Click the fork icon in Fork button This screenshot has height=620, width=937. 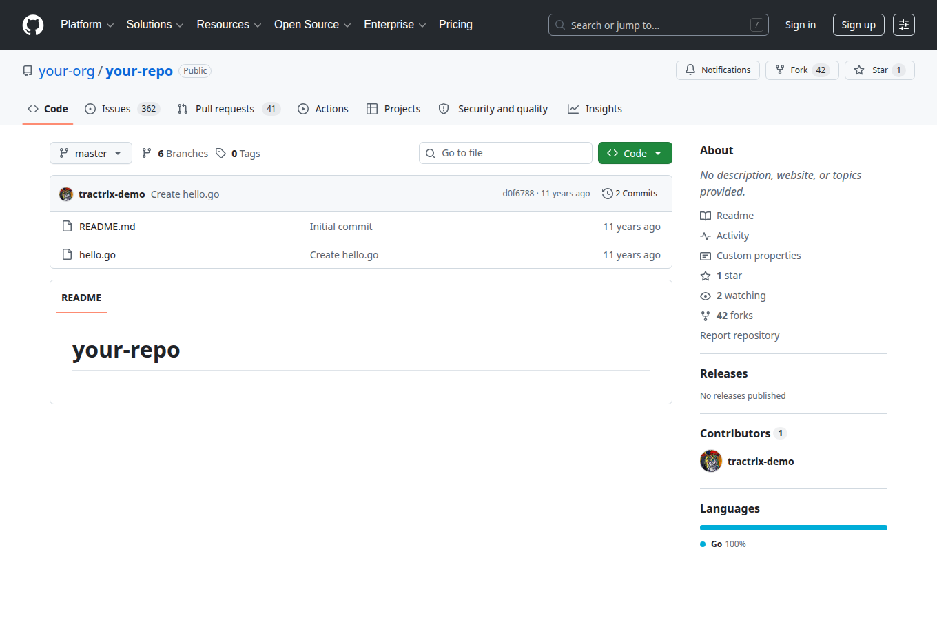pos(780,70)
